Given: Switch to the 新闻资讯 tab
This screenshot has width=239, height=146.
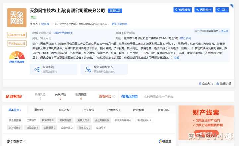Looking at the screenshot, I should click(163, 110).
